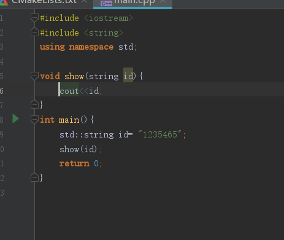Click the fold end marker closing main
Screen dimensions: 284x240
[x=34, y=177]
